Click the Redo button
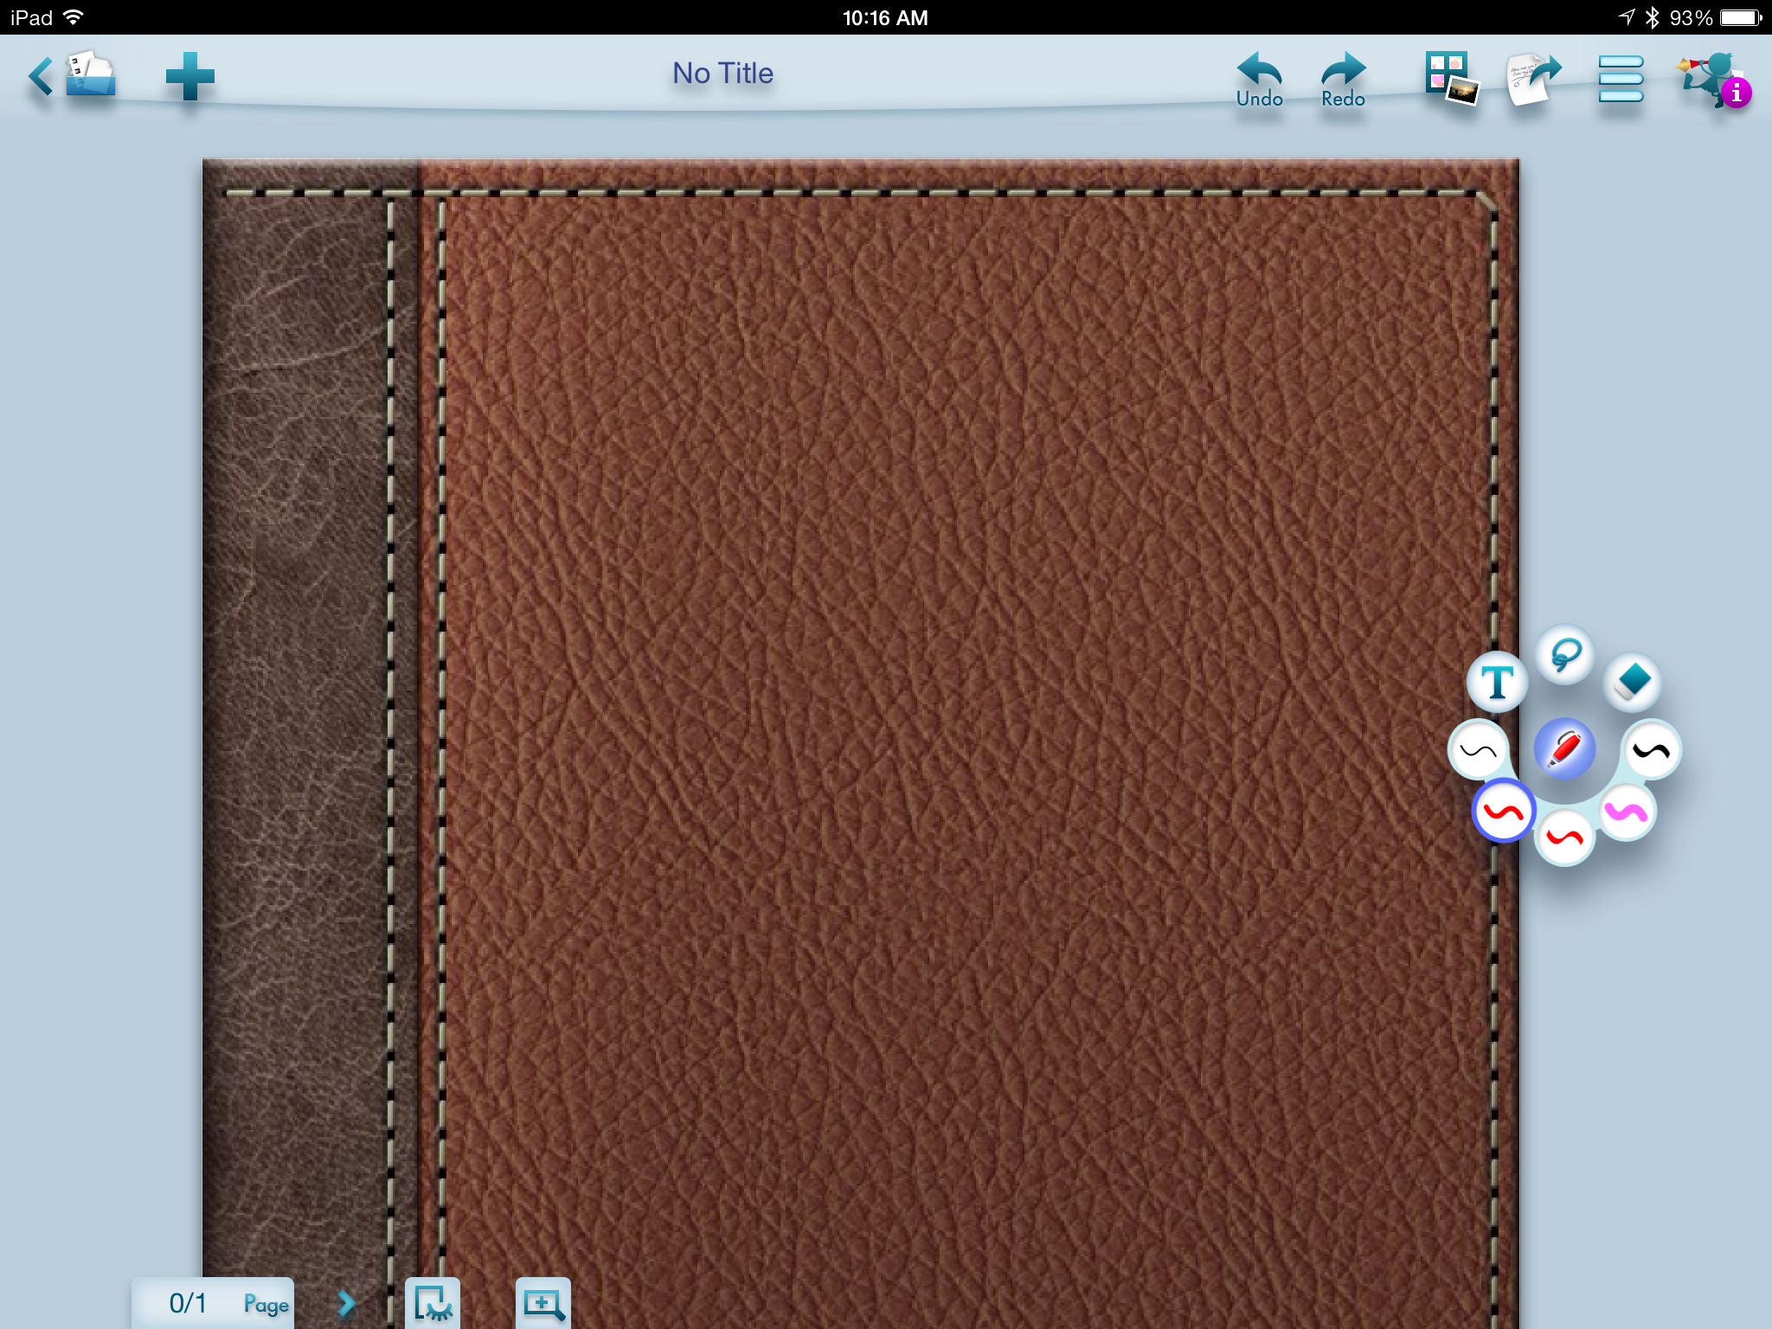The image size is (1772, 1329). [1343, 80]
